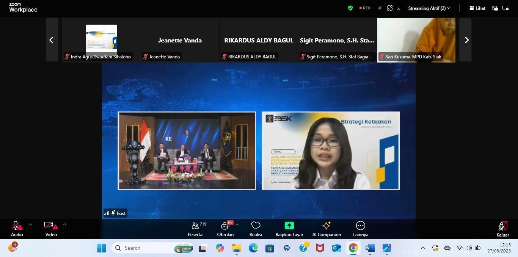Click the host pin label on main video

(x=115, y=213)
